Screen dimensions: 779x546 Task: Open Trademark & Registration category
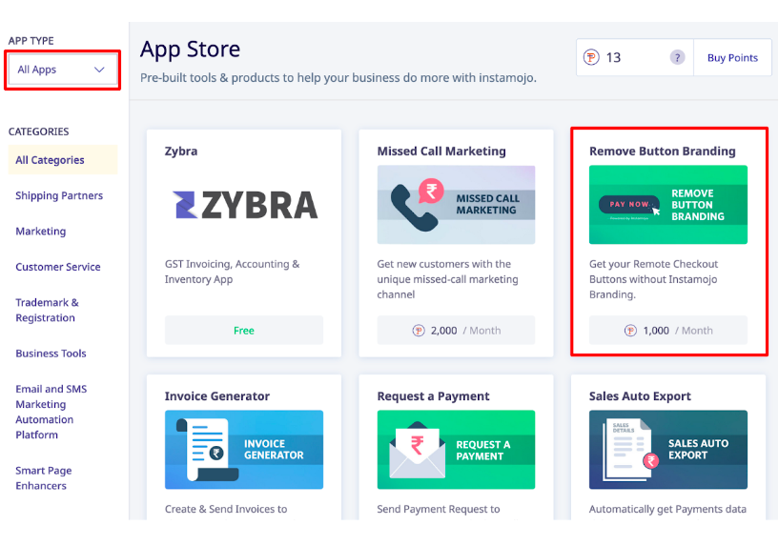click(x=47, y=311)
